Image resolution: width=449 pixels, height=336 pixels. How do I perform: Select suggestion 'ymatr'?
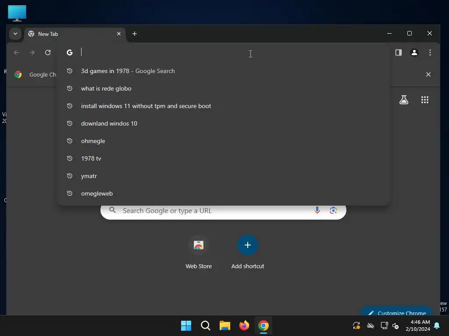click(223, 176)
